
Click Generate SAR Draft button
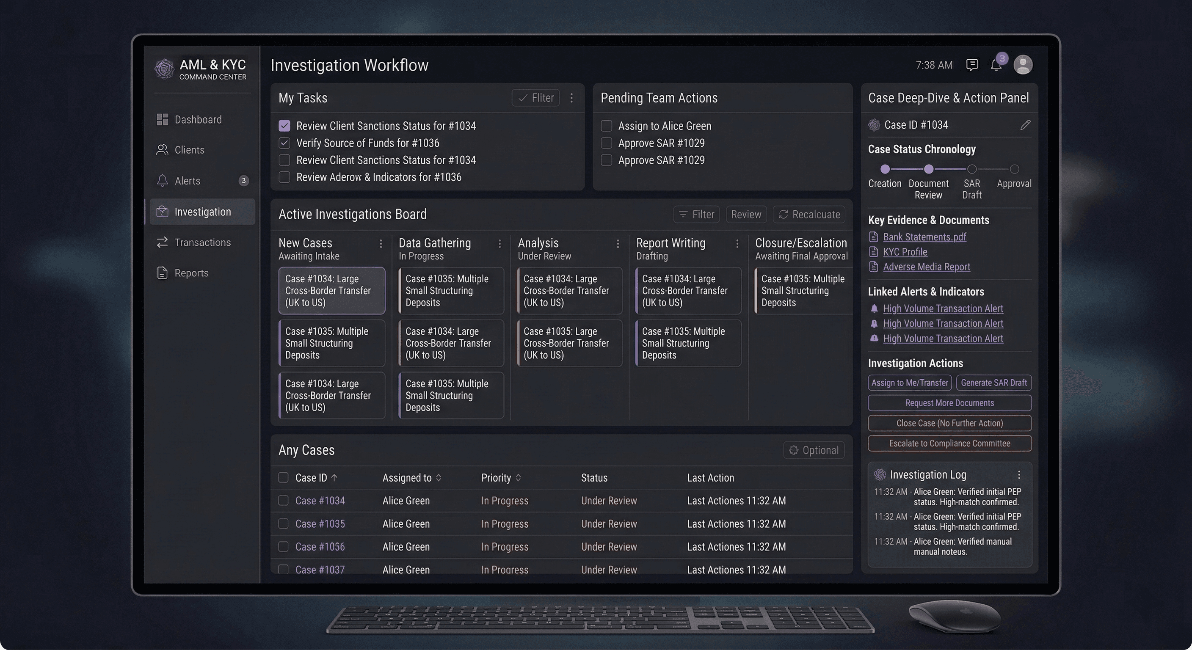993,383
